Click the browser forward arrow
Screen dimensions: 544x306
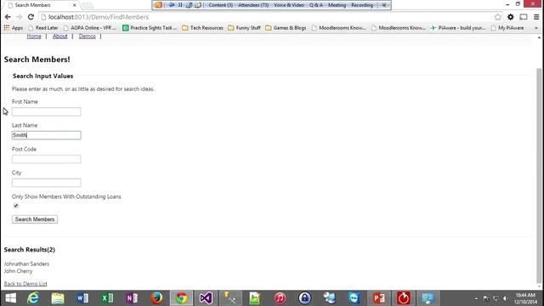(19, 17)
